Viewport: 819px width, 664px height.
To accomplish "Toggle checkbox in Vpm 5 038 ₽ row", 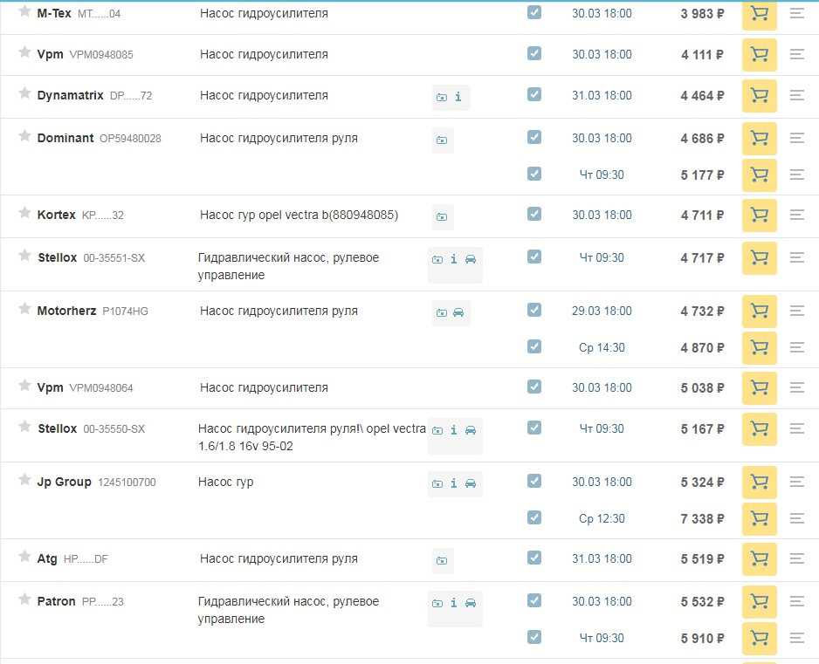I will click(x=534, y=387).
